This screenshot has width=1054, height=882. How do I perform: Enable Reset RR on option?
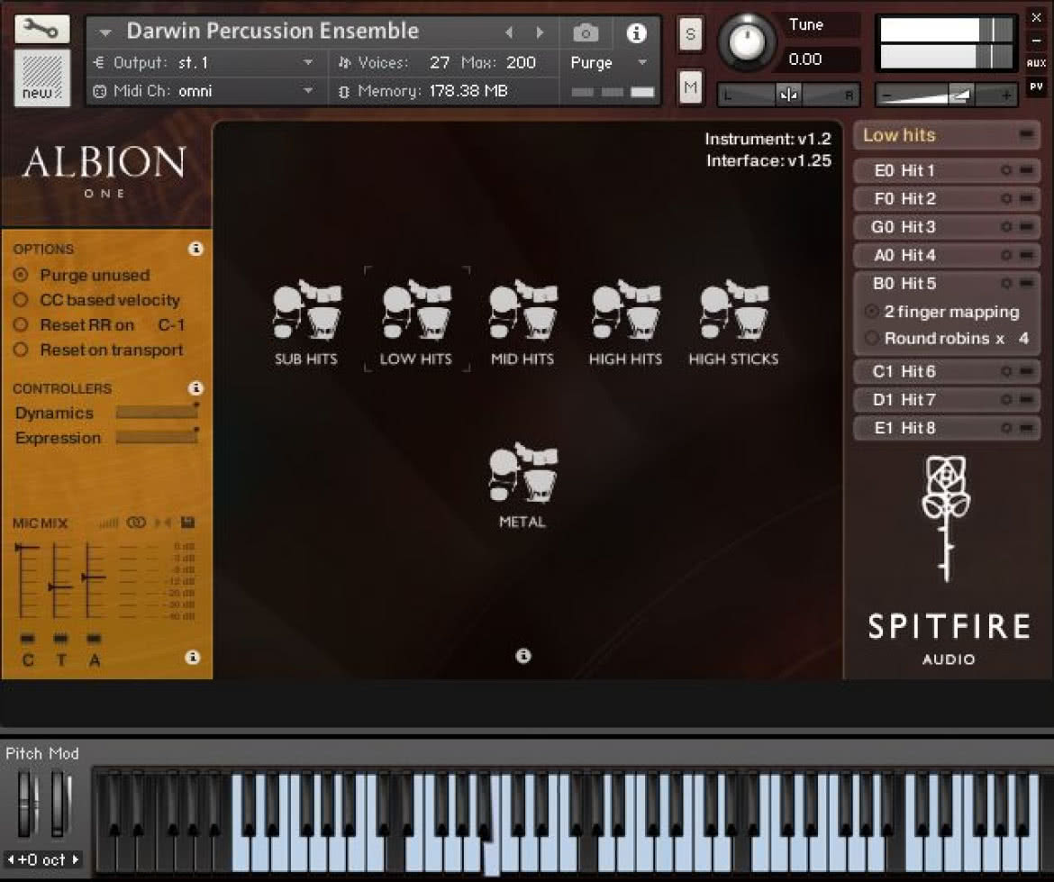click(21, 324)
